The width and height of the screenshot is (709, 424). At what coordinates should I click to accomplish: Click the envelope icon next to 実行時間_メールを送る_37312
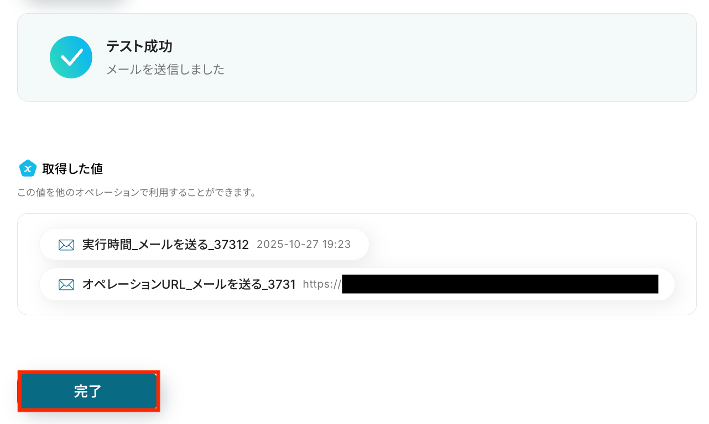tap(66, 245)
